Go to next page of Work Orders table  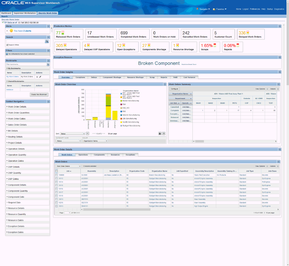77,213
